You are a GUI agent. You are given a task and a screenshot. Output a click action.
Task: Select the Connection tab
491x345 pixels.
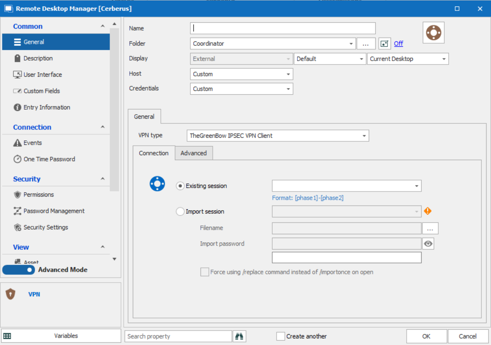pyautogui.click(x=154, y=153)
